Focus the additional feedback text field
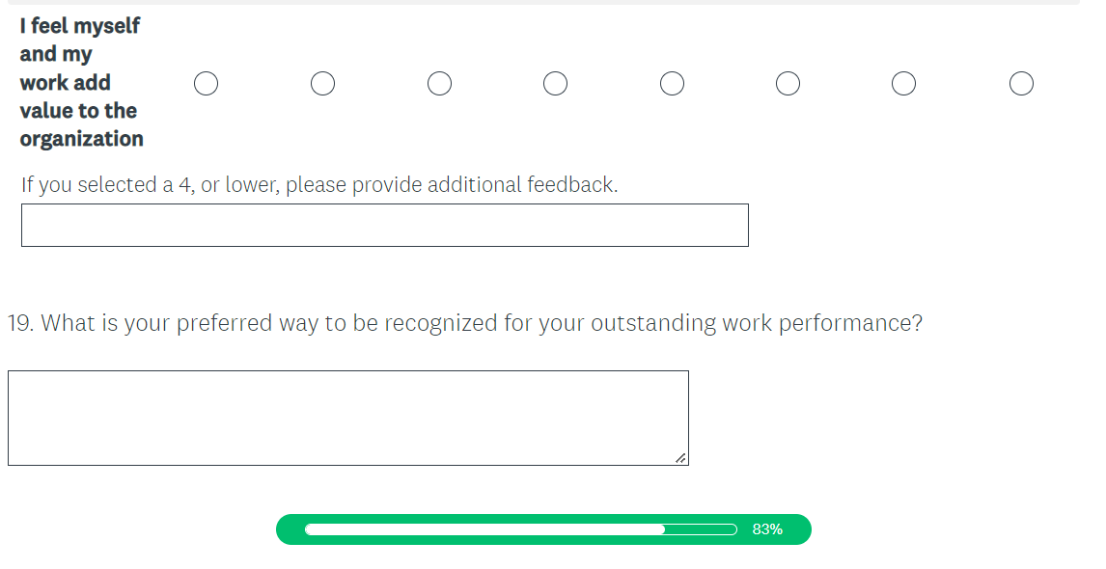This screenshot has width=1106, height=569. [x=384, y=225]
